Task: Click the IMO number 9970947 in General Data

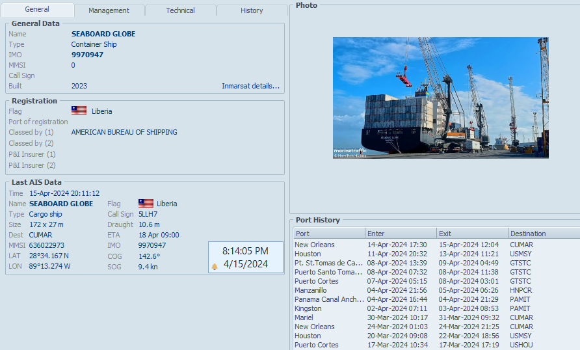Action: [x=87, y=55]
